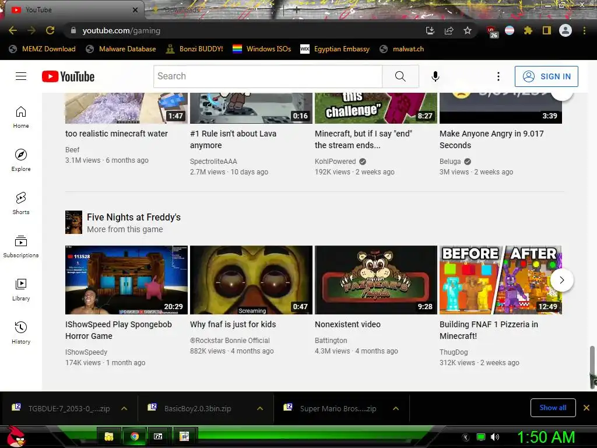The height and width of the screenshot is (448, 597).
Task: Click the YouTube search input field
Action: coord(268,76)
